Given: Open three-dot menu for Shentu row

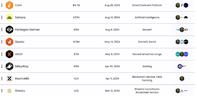Looking at the screenshot, I should 2,91.
